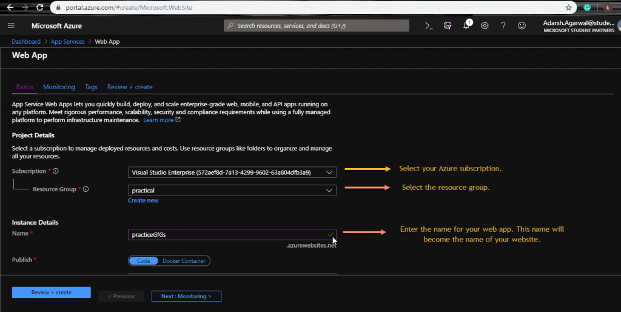Screen dimensions: 621x312
Task: Select the Docker Container publish option
Action: click(184, 261)
